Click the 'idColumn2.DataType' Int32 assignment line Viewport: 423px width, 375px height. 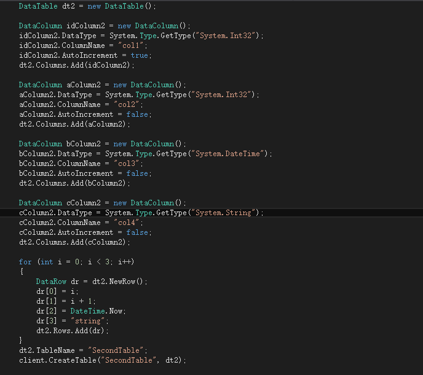coord(141,36)
